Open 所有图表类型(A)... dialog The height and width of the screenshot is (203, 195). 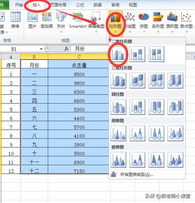point(147,175)
